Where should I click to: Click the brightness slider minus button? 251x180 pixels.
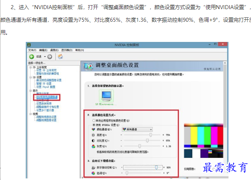pos(121,135)
